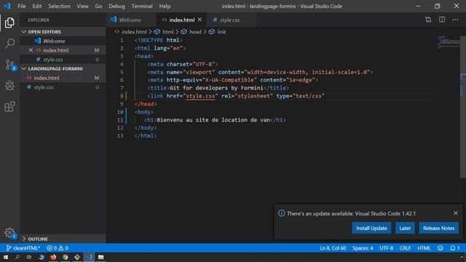Click UTF-8 encoding in status bar

point(387,248)
